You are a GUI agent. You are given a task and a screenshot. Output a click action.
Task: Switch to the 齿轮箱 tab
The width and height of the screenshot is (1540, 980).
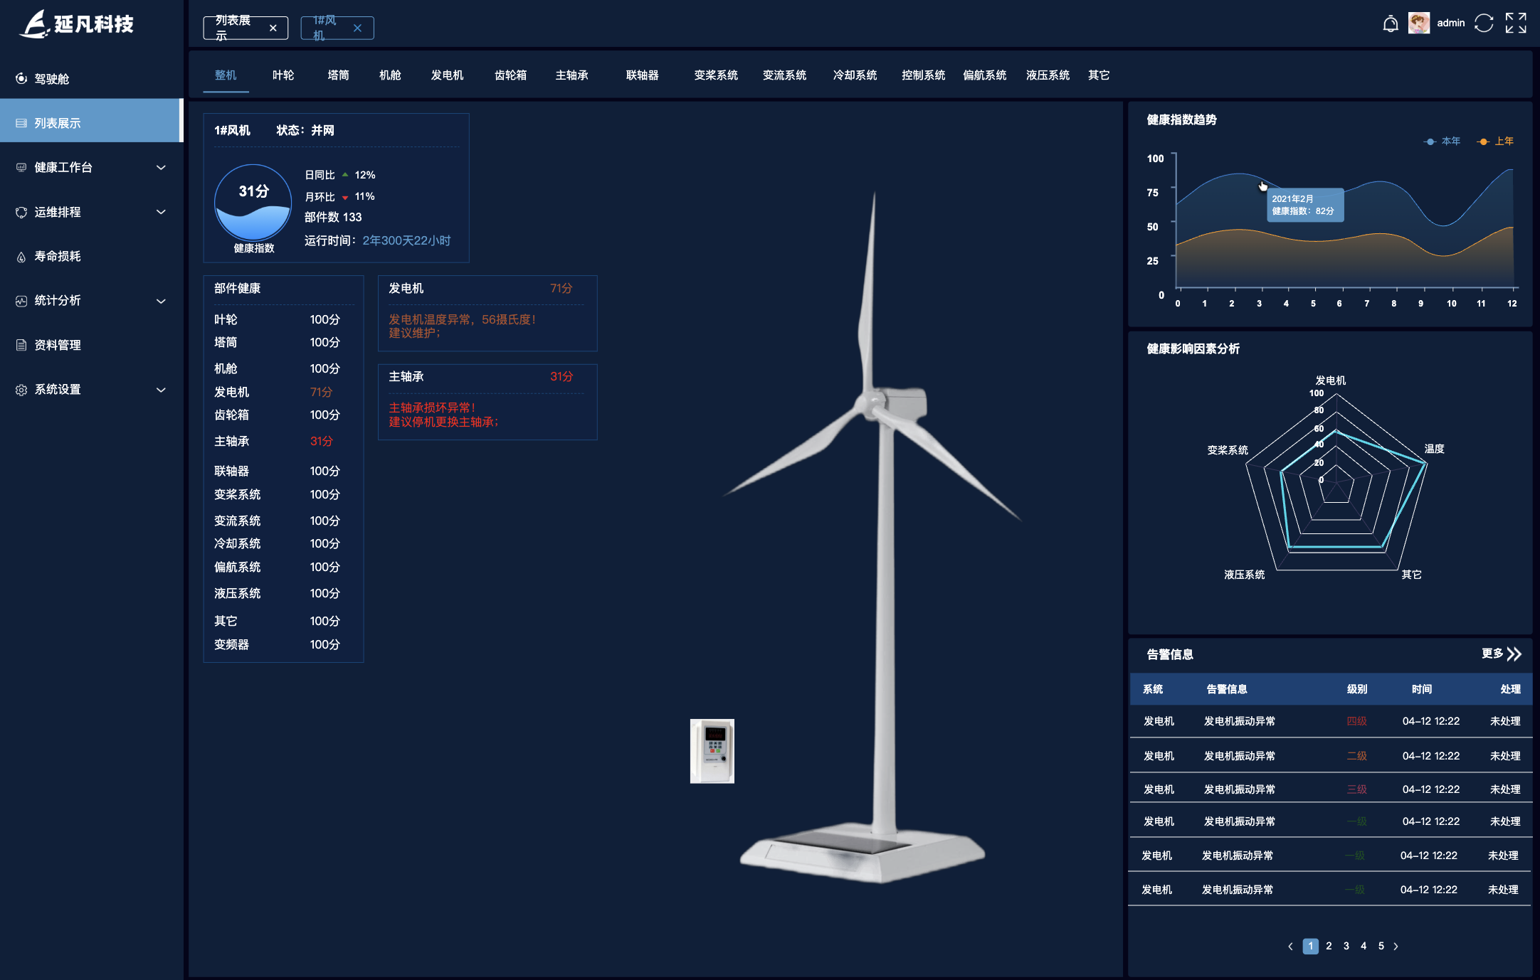pos(510,75)
